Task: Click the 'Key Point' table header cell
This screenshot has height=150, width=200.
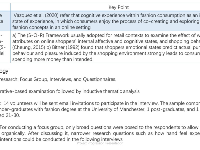Action: (118, 7)
